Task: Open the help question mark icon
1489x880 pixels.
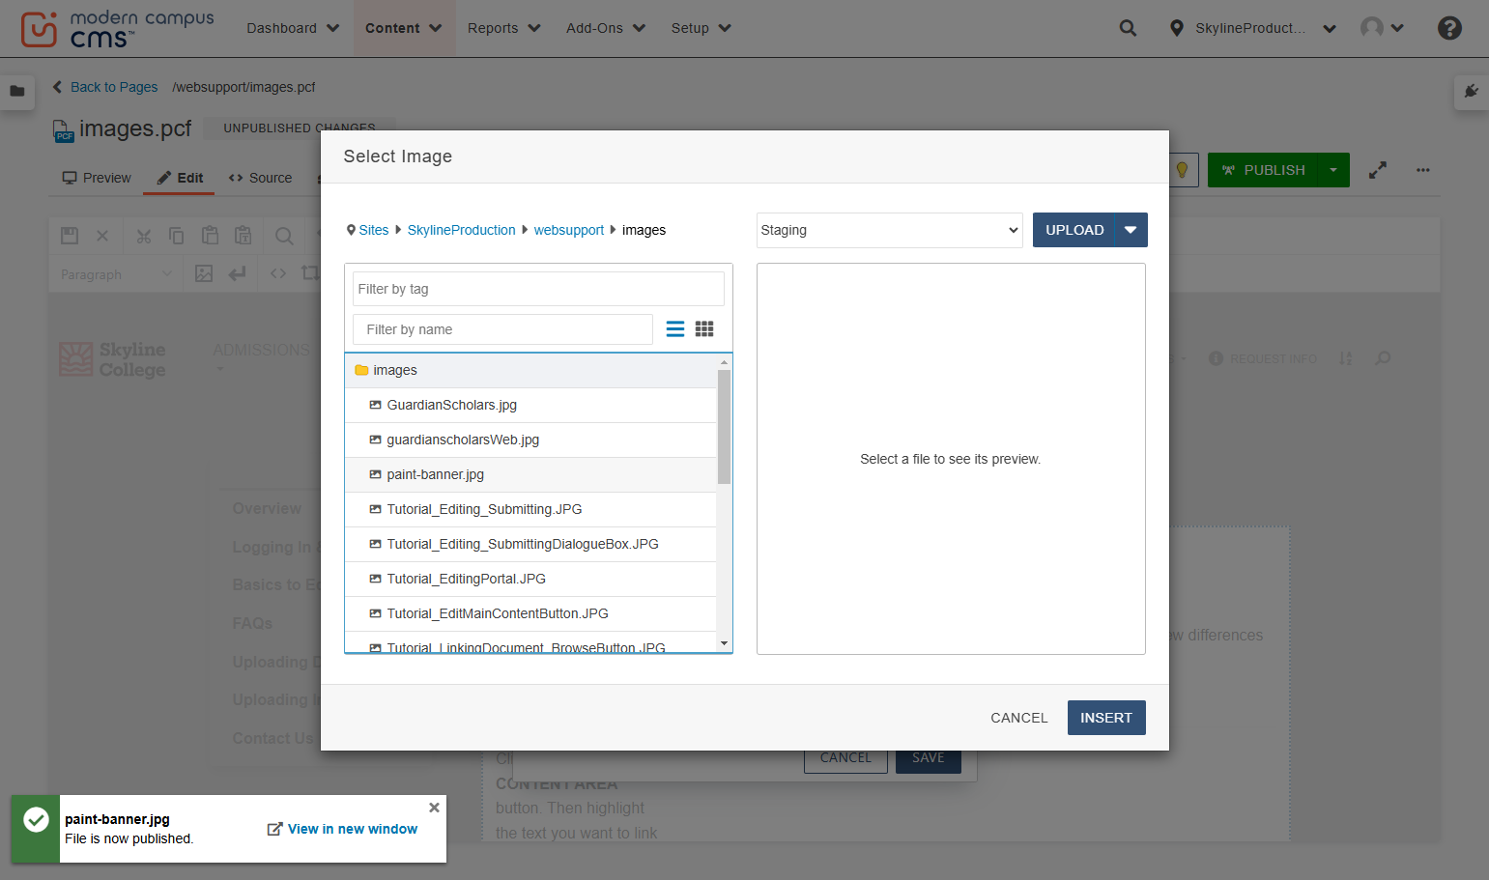Action: pos(1449,28)
